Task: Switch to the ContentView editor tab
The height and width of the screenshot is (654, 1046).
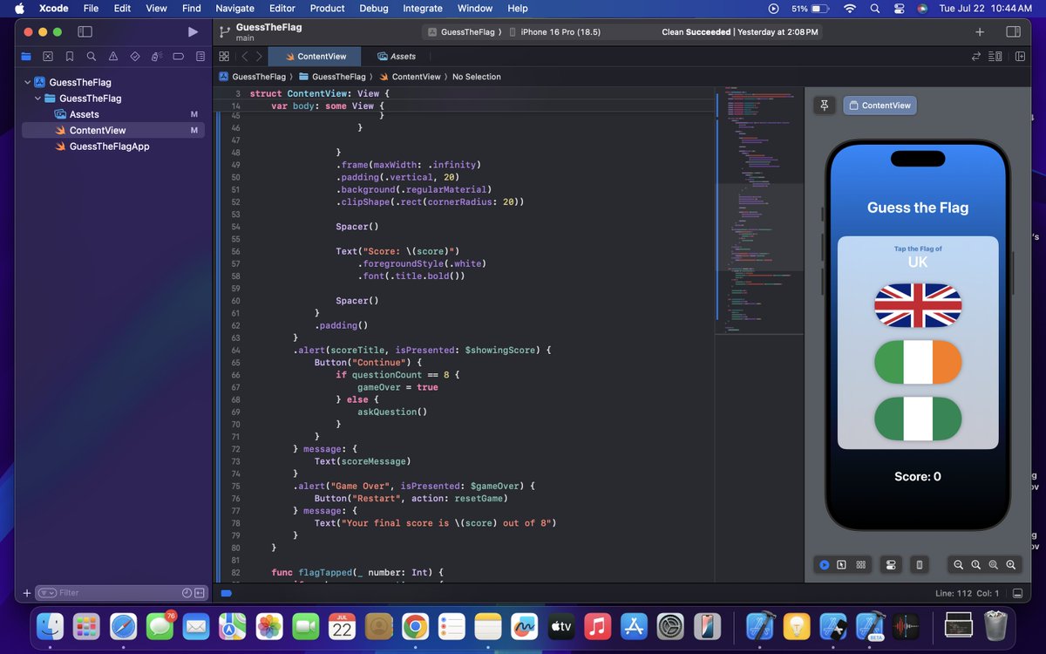Action: (x=316, y=56)
